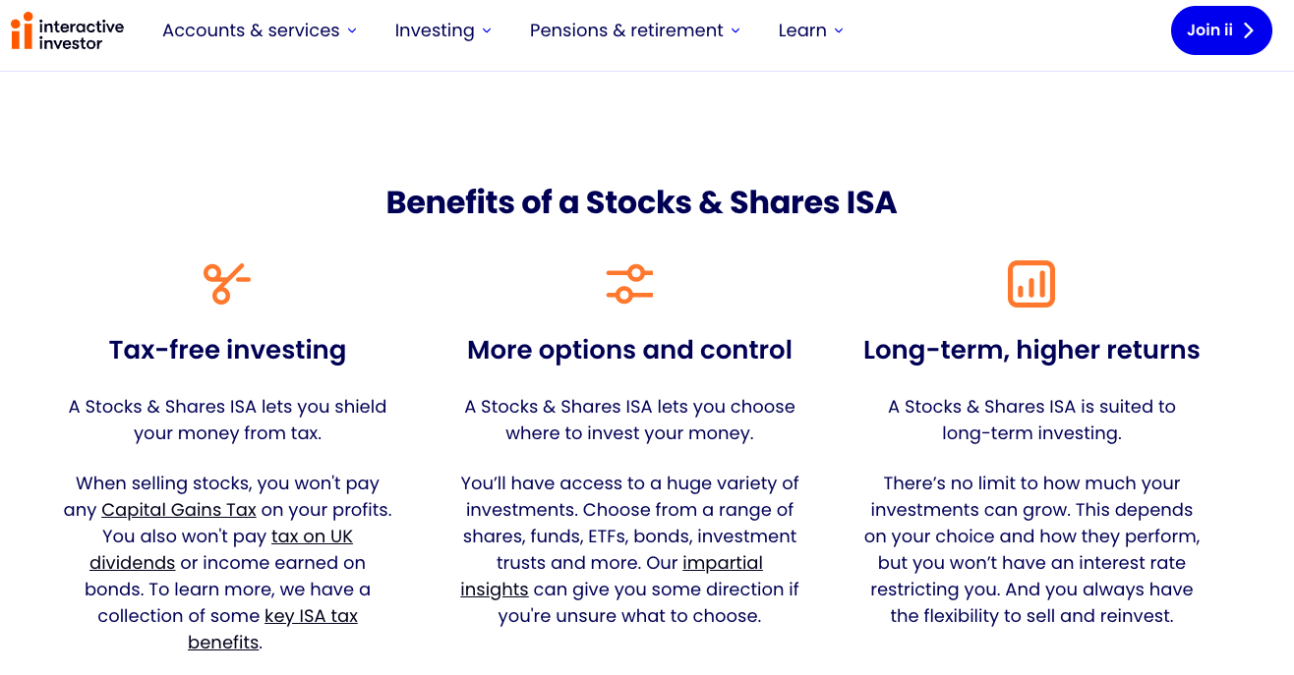Click the sliders icon above More options and control
Viewport: 1294px width, 675px height.
click(629, 283)
